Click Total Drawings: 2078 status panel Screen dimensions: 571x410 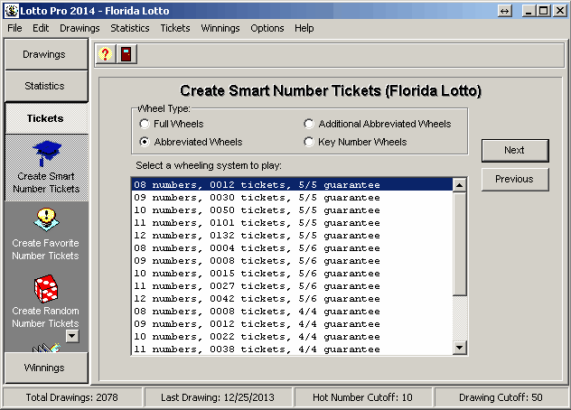tap(72, 397)
